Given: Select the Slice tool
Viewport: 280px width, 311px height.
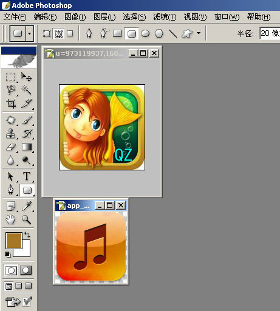Looking at the screenshot, I should pyautogui.click(x=27, y=104).
